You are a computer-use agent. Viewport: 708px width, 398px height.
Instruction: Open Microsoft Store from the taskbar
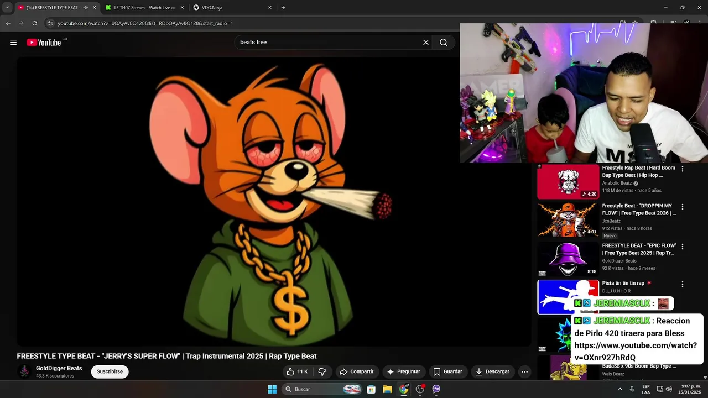[x=371, y=389]
